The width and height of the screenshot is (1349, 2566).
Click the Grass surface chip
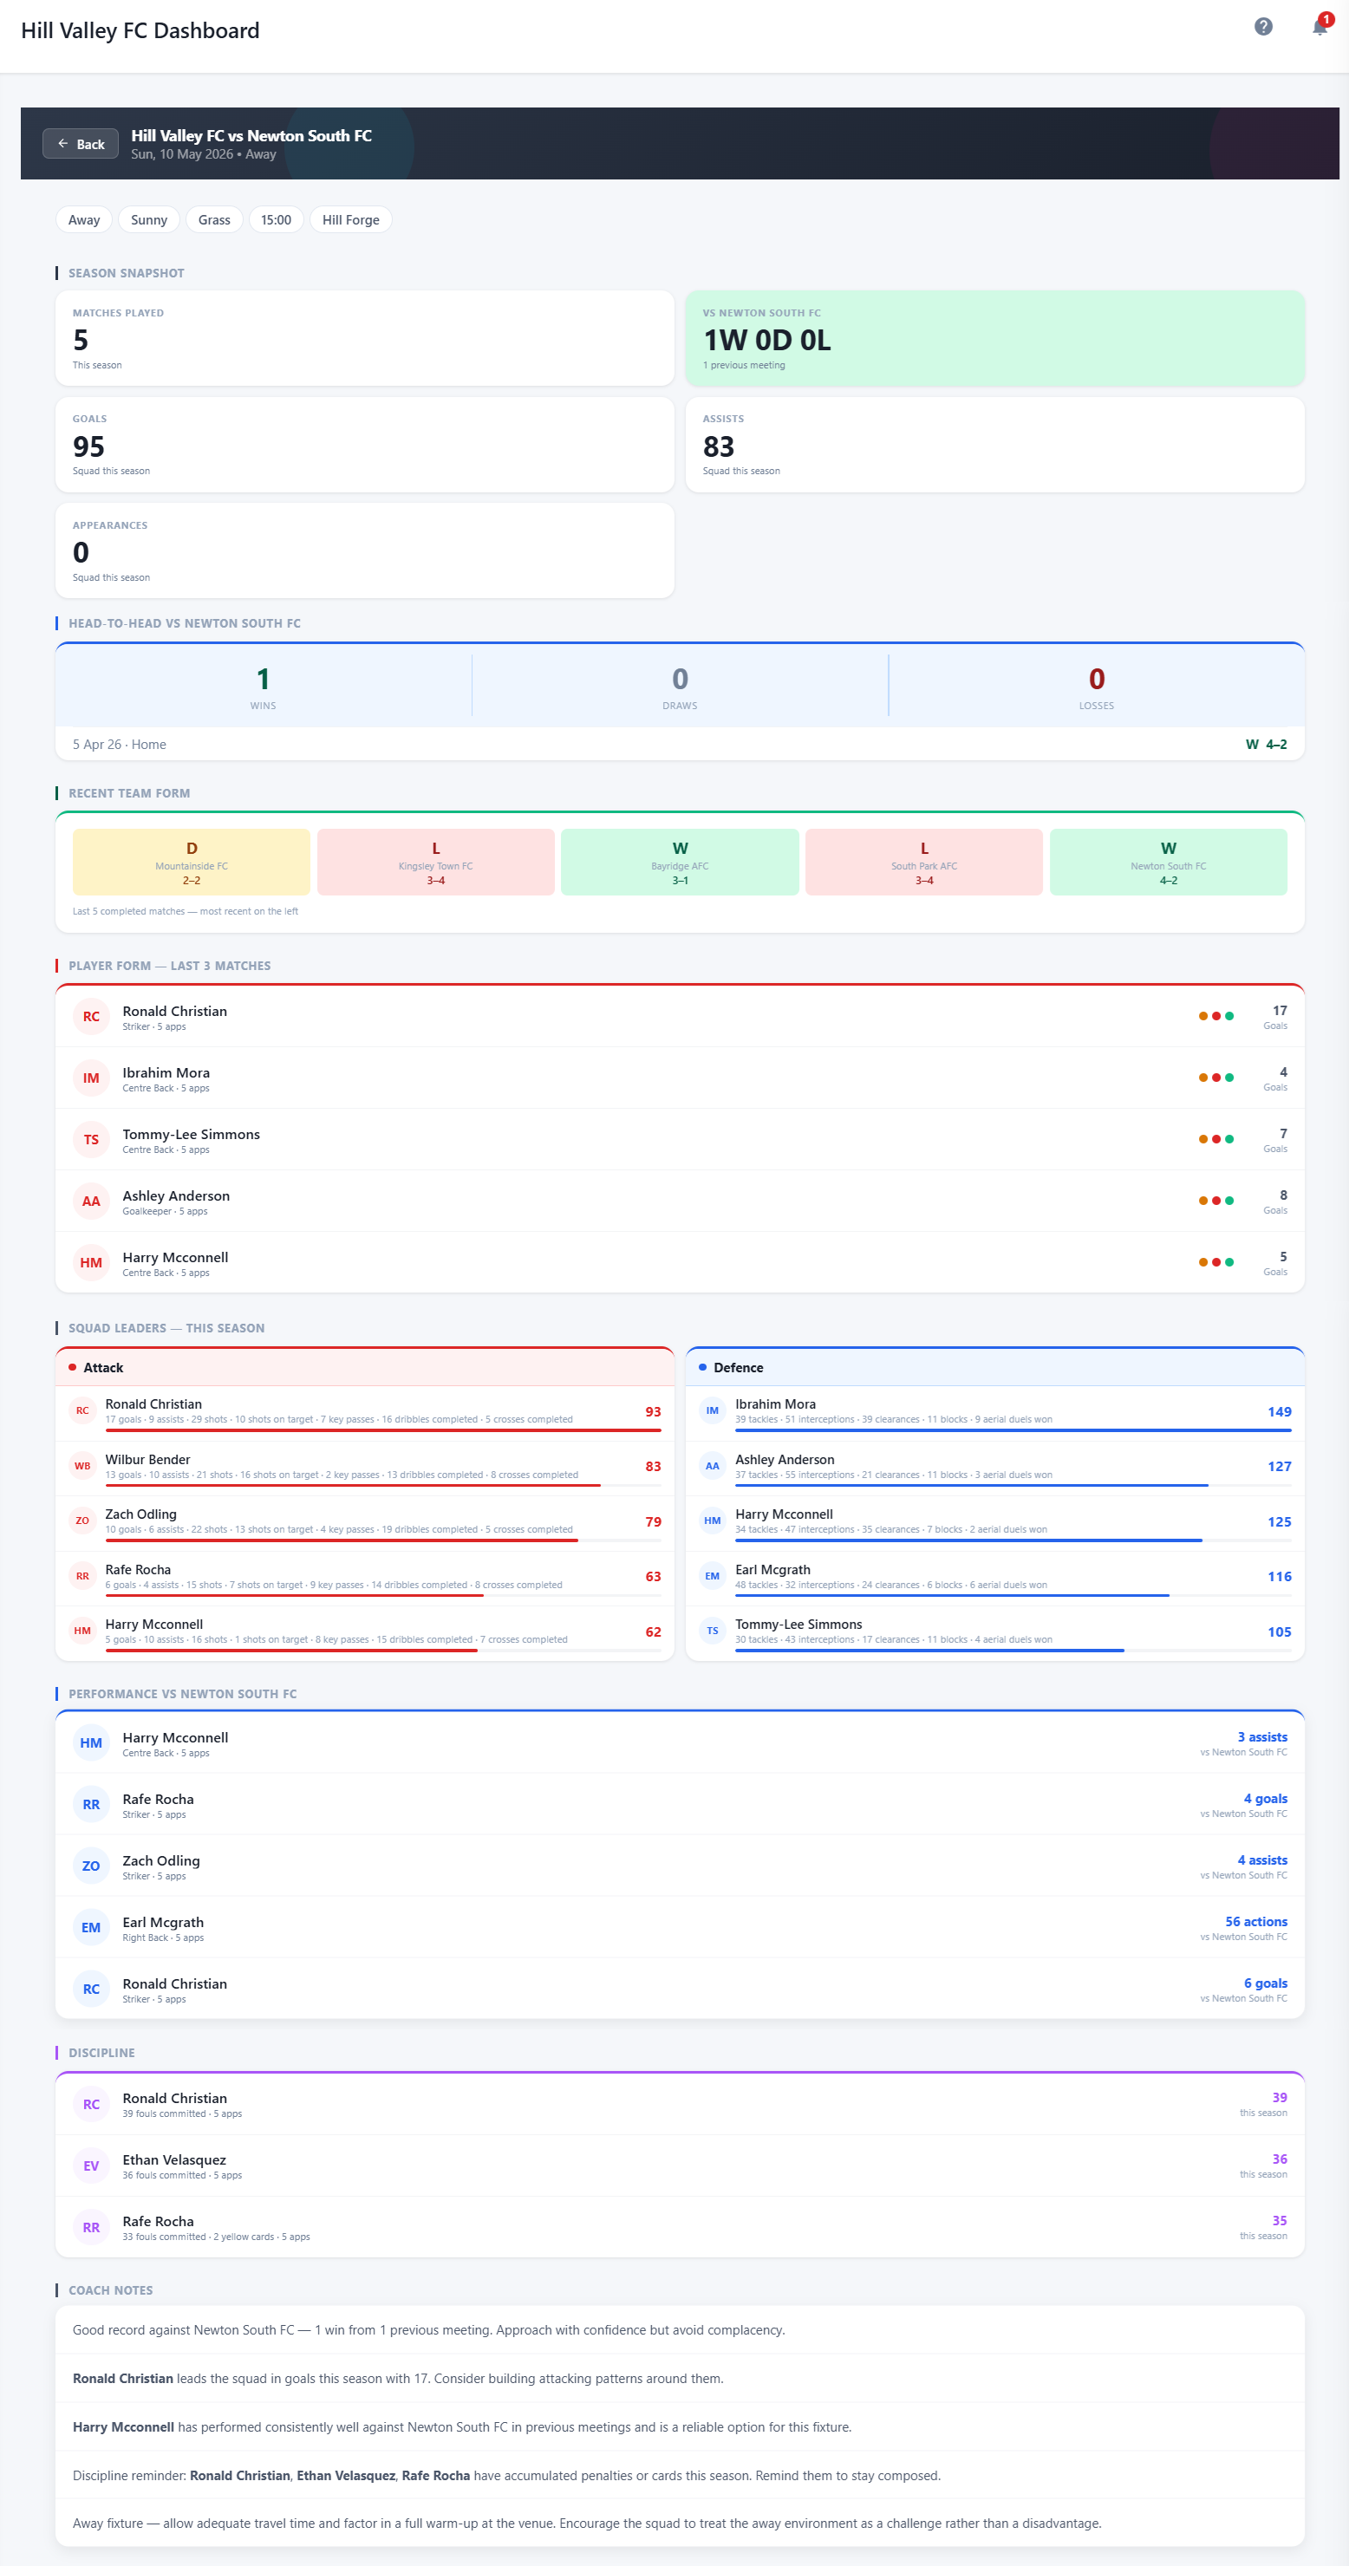coord(214,219)
